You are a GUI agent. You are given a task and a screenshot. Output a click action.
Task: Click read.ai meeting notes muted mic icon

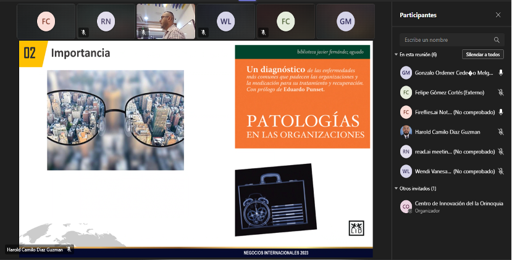[x=501, y=152]
